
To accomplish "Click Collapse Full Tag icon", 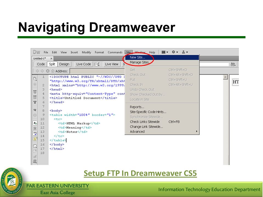I will [x=35, y=92].
